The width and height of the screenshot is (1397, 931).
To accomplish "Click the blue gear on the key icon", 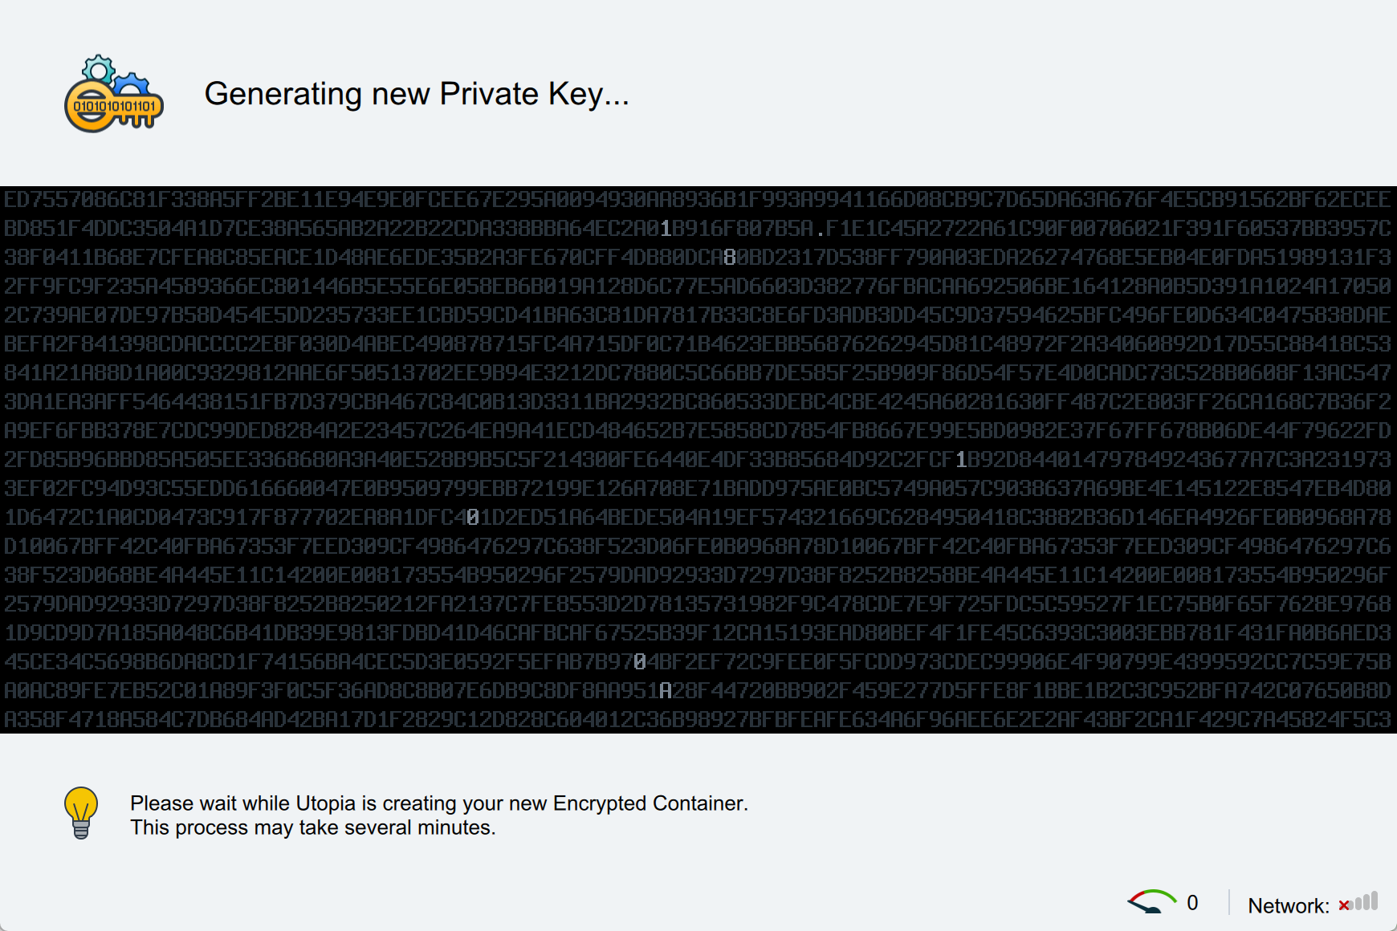I will tap(132, 83).
